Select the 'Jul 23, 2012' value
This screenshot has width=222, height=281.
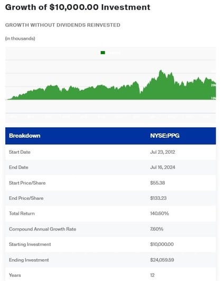point(162,152)
